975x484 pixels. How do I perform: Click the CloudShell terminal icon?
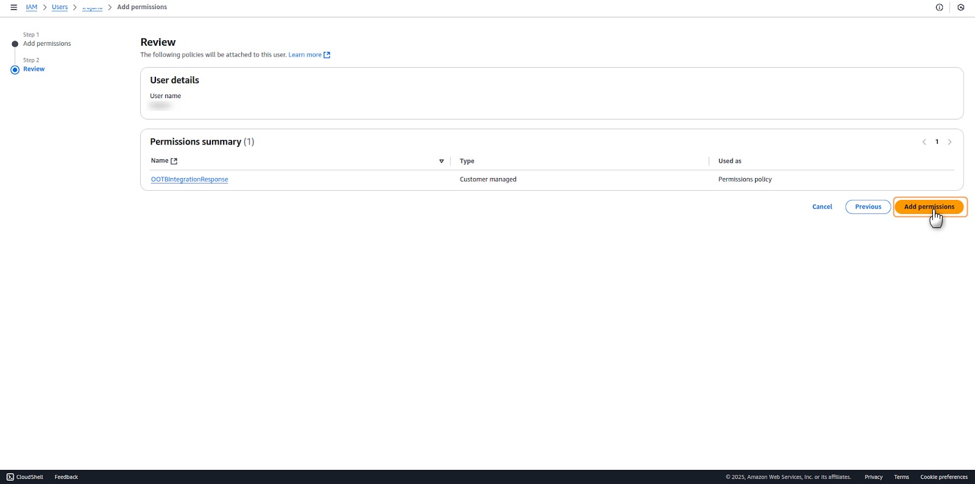click(10, 477)
